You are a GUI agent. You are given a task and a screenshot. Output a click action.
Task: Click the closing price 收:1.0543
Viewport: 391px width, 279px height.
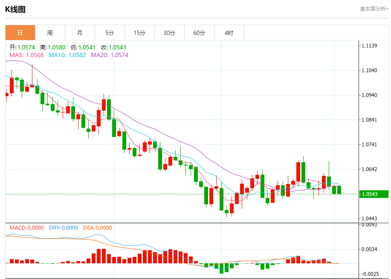pos(113,47)
